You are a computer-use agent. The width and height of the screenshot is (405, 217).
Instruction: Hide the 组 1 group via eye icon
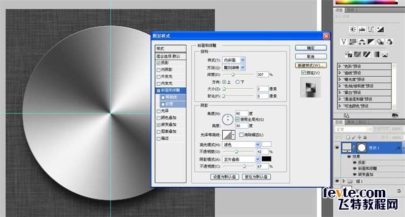point(337,181)
